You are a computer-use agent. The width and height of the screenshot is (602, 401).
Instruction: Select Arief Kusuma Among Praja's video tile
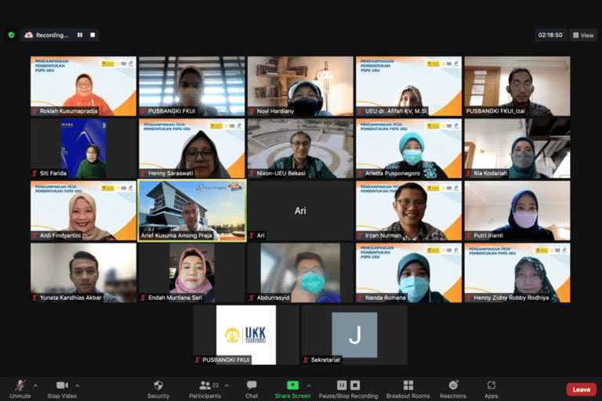(x=191, y=211)
